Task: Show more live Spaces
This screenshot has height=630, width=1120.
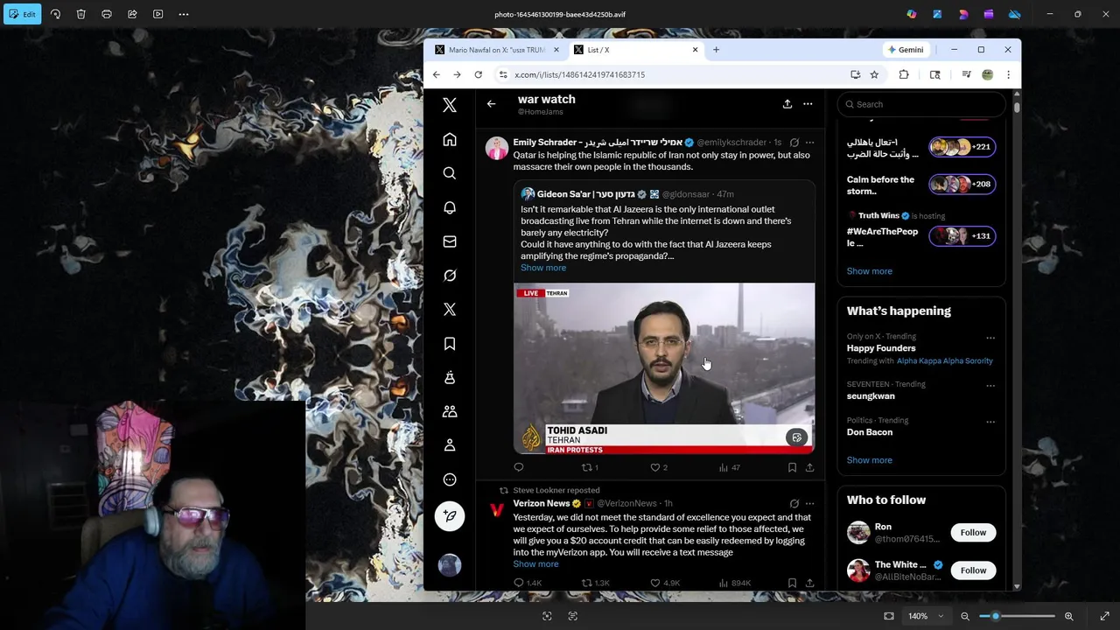Action: pyautogui.click(x=870, y=271)
